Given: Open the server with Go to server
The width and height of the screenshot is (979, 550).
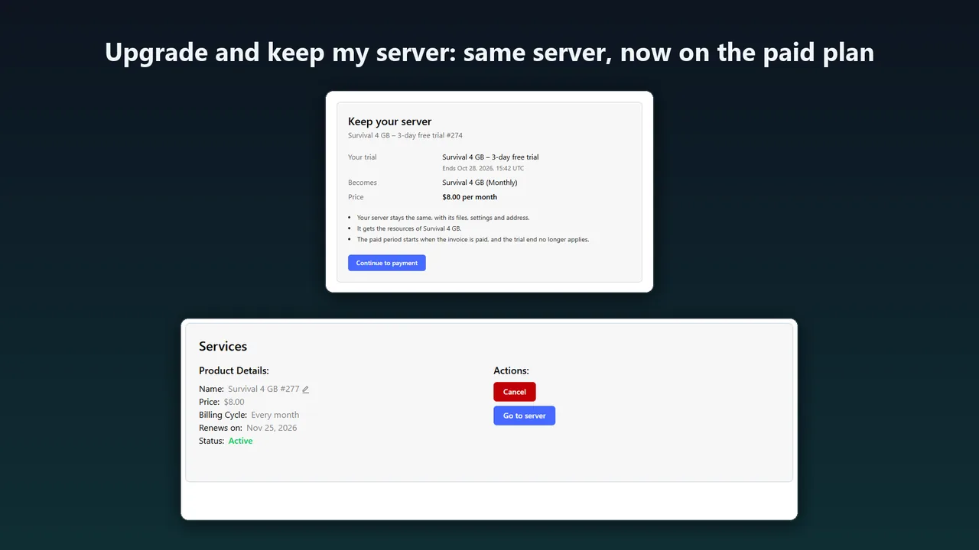Looking at the screenshot, I should (525, 416).
